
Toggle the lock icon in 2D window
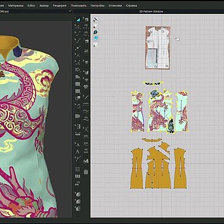(96, 45)
